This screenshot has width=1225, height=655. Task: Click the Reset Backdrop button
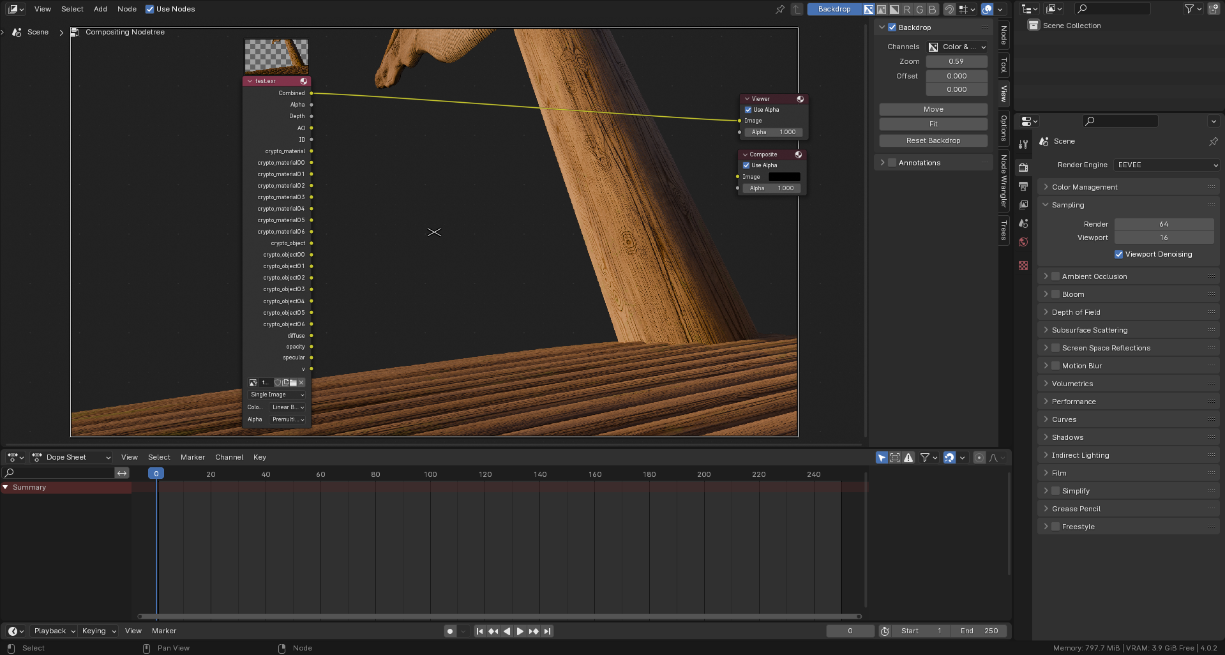tap(933, 140)
